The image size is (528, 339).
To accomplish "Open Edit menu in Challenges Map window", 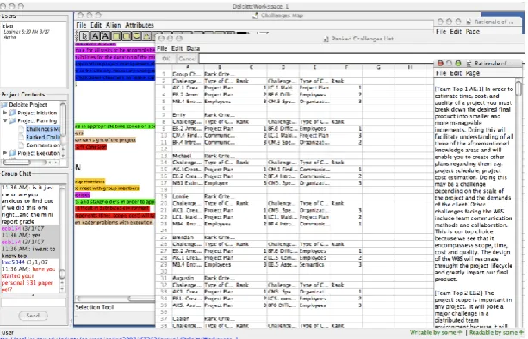I will pos(96,25).
